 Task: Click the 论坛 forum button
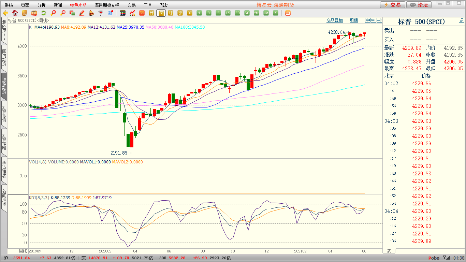click(419, 5)
